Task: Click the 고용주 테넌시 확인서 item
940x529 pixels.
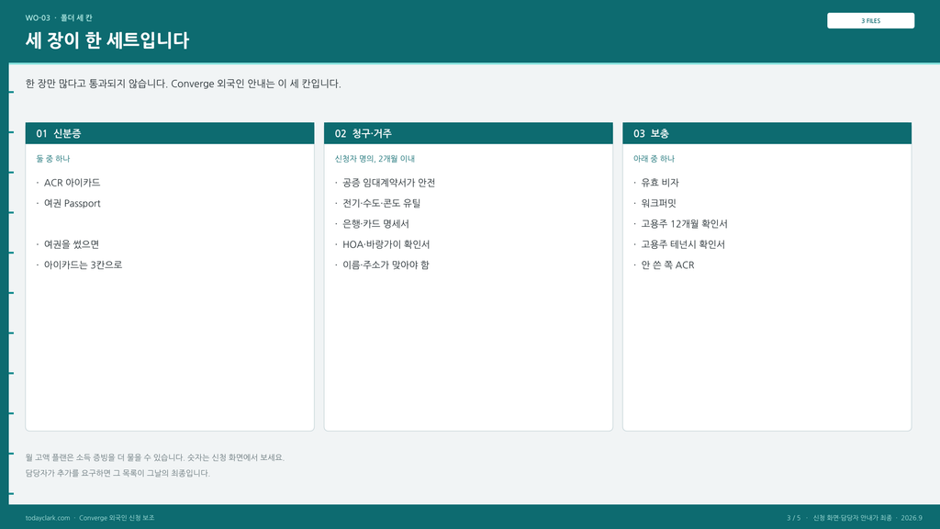Action: coord(683,244)
